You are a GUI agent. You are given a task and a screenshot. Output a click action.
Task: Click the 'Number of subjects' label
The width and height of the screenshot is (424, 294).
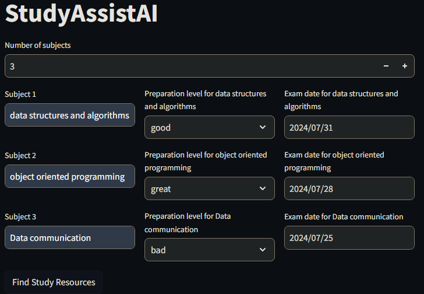(x=38, y=45)
